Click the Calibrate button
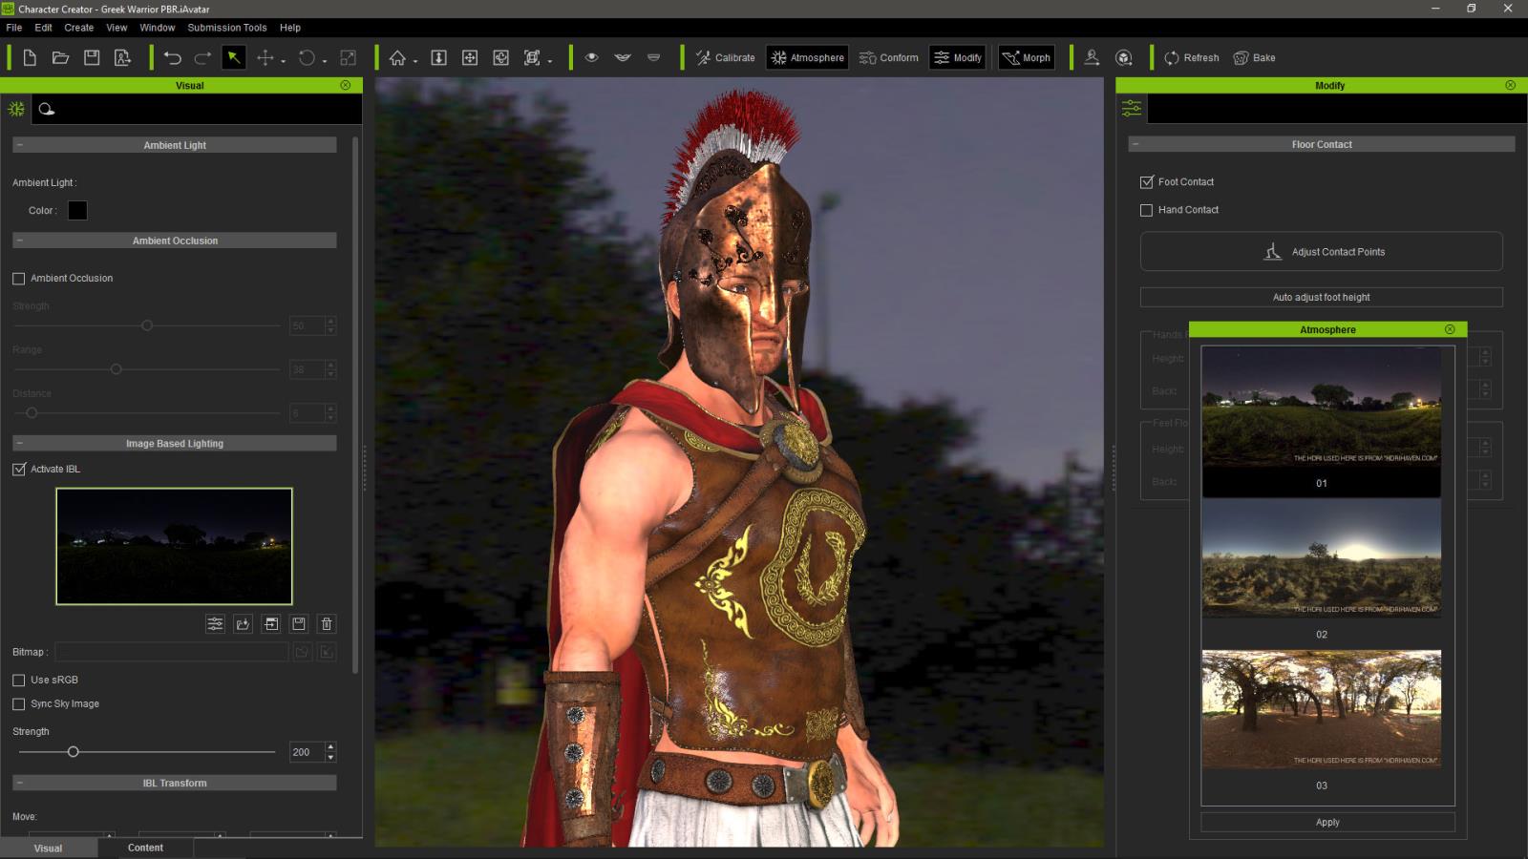This screenshot has height=859, width=1528. pos(725,57)
